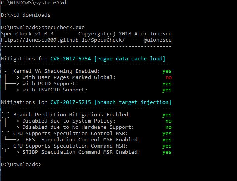237x181 pixels.
Task: Click the CVE-2017-5715 identifier text
Action: click(71, 102)
